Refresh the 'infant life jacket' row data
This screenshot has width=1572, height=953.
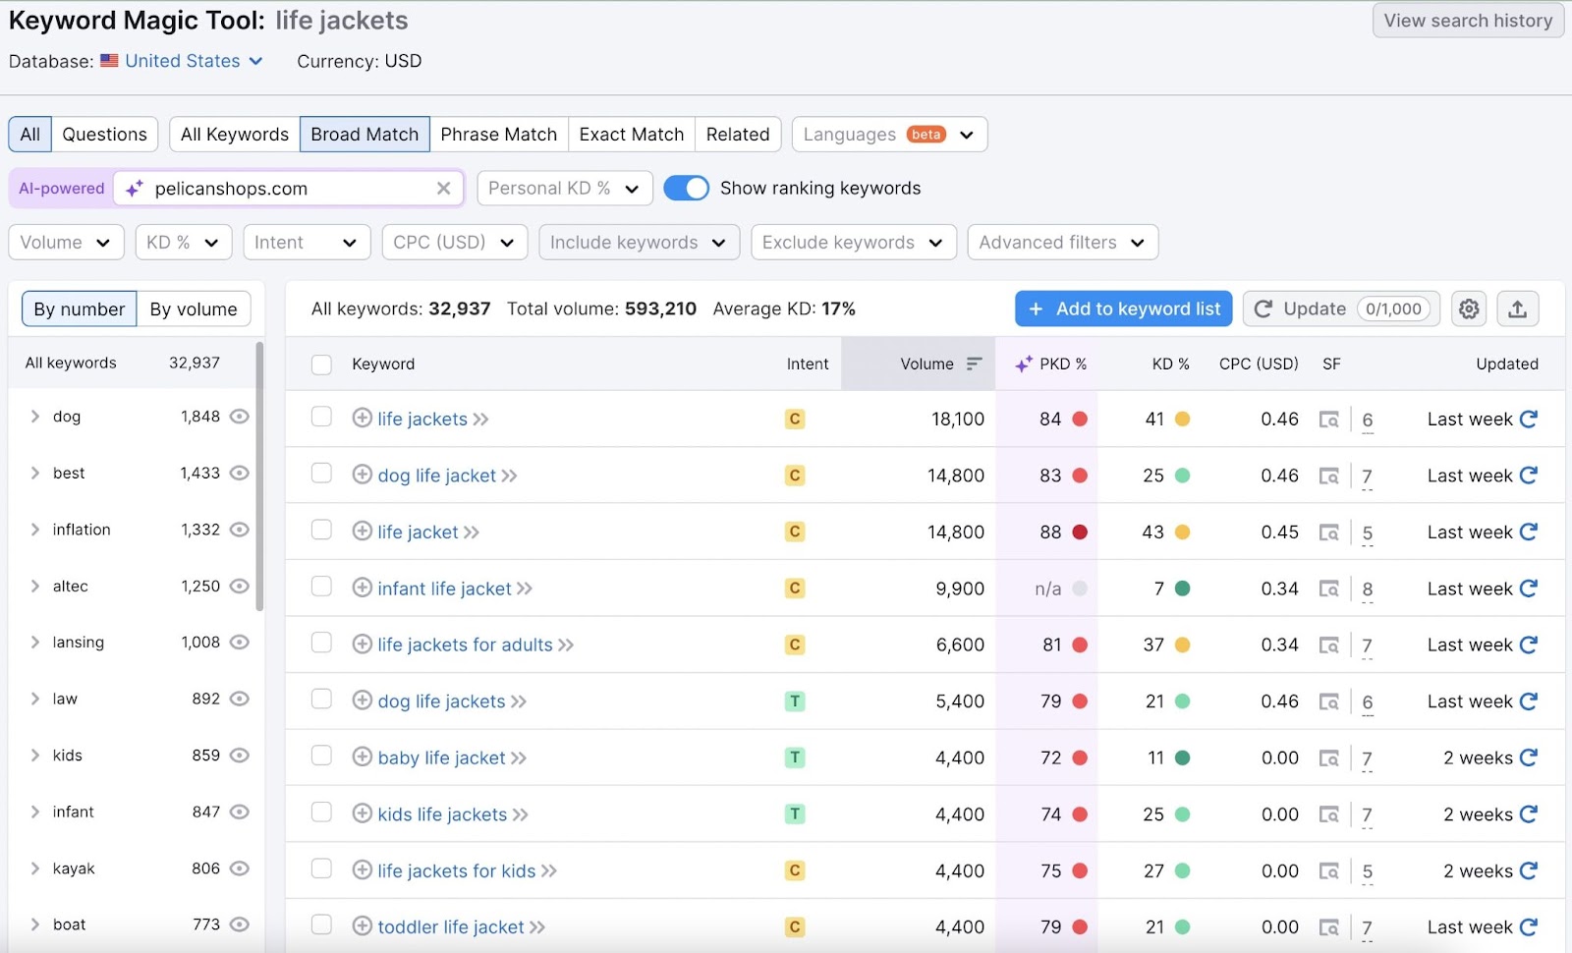tap(1529, 589)
